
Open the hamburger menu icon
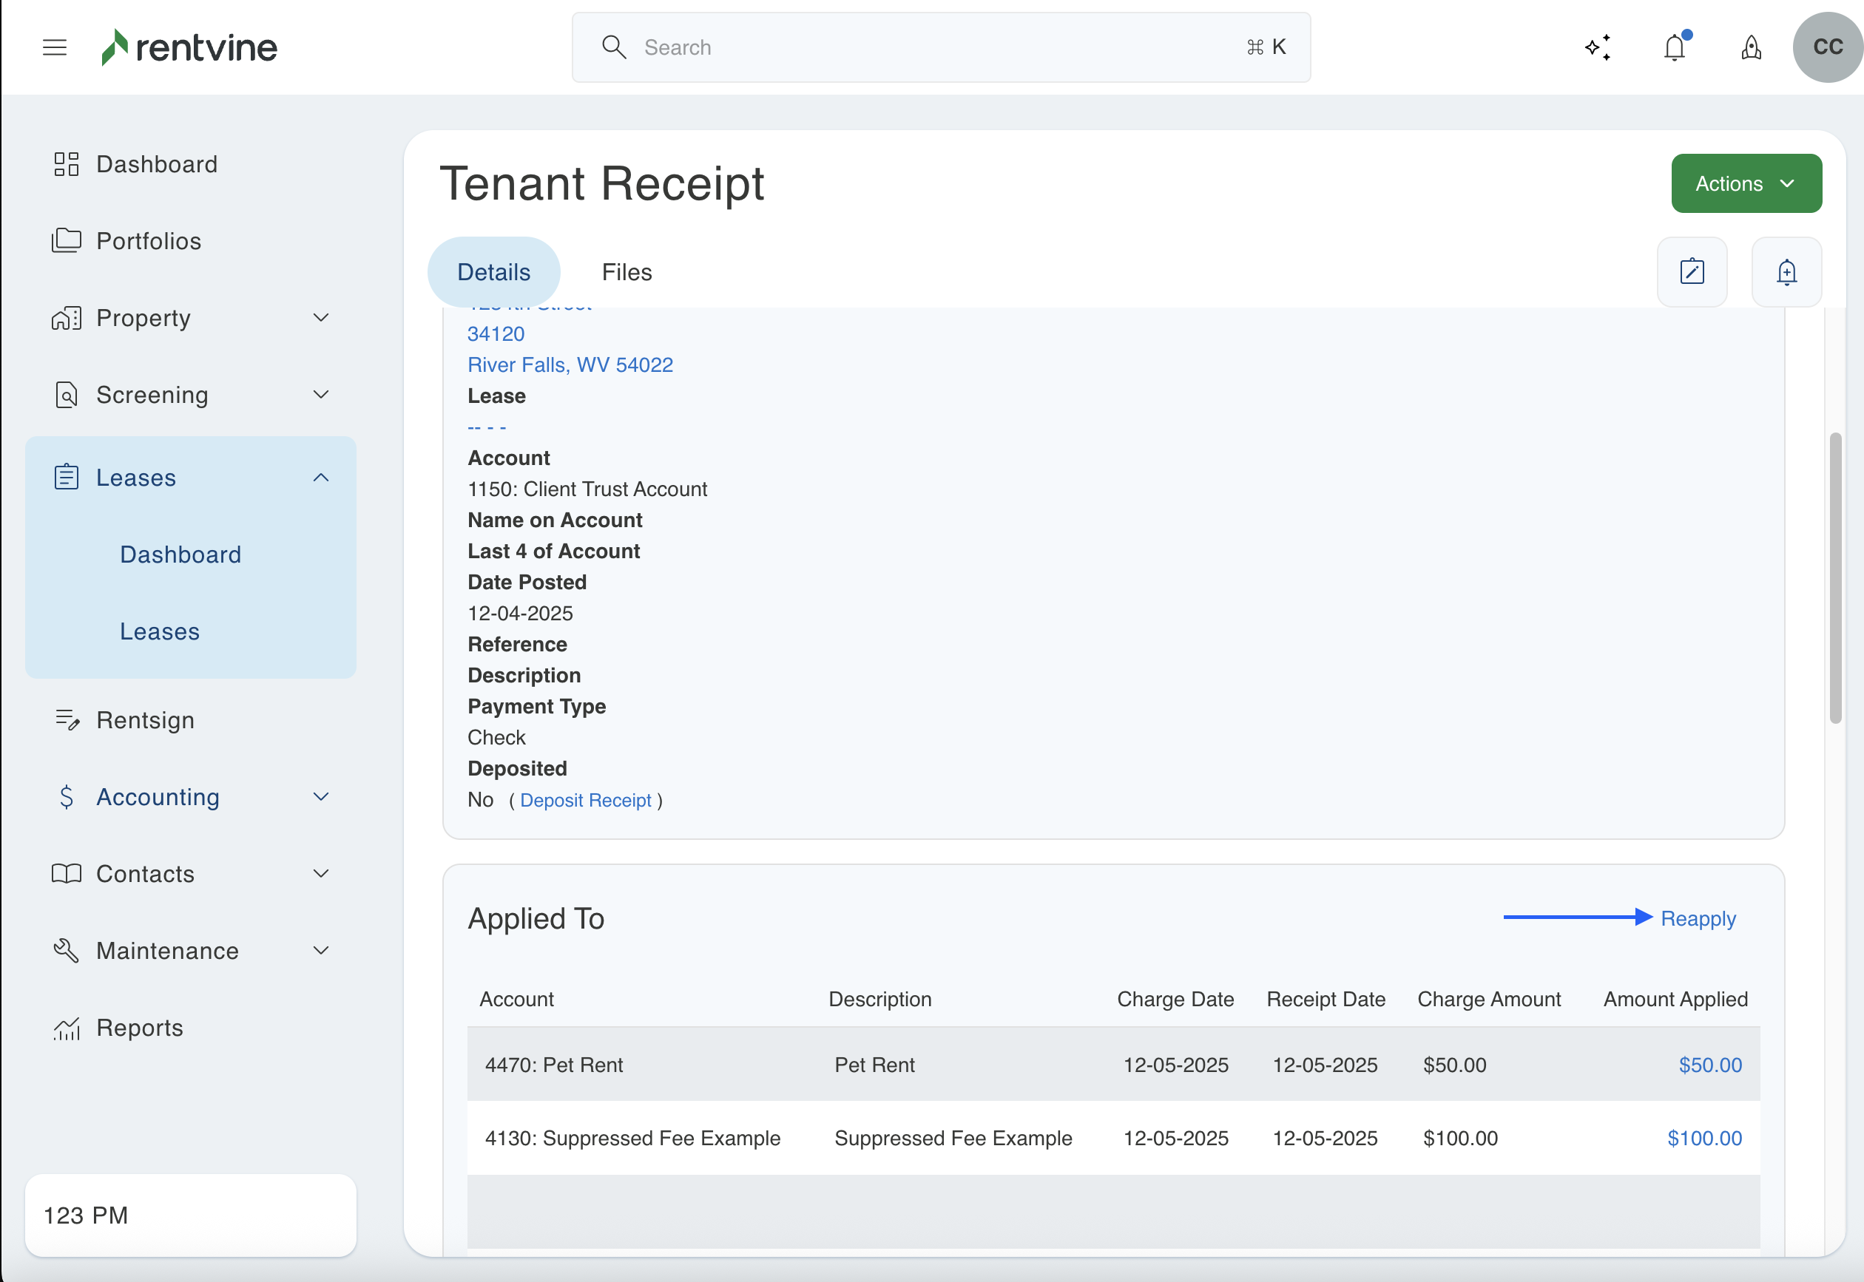click(55, 47)
